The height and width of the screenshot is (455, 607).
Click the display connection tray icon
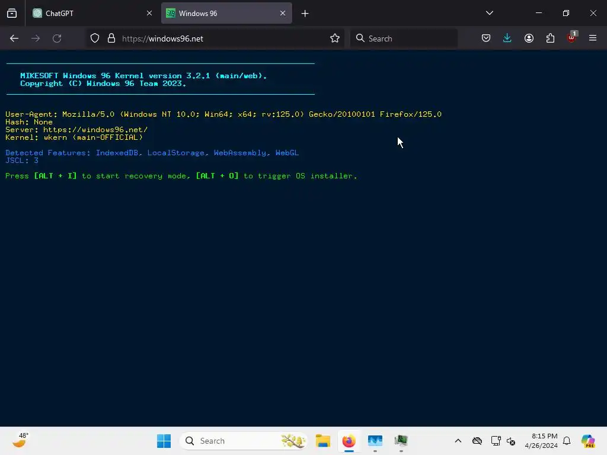pos(496,441)
